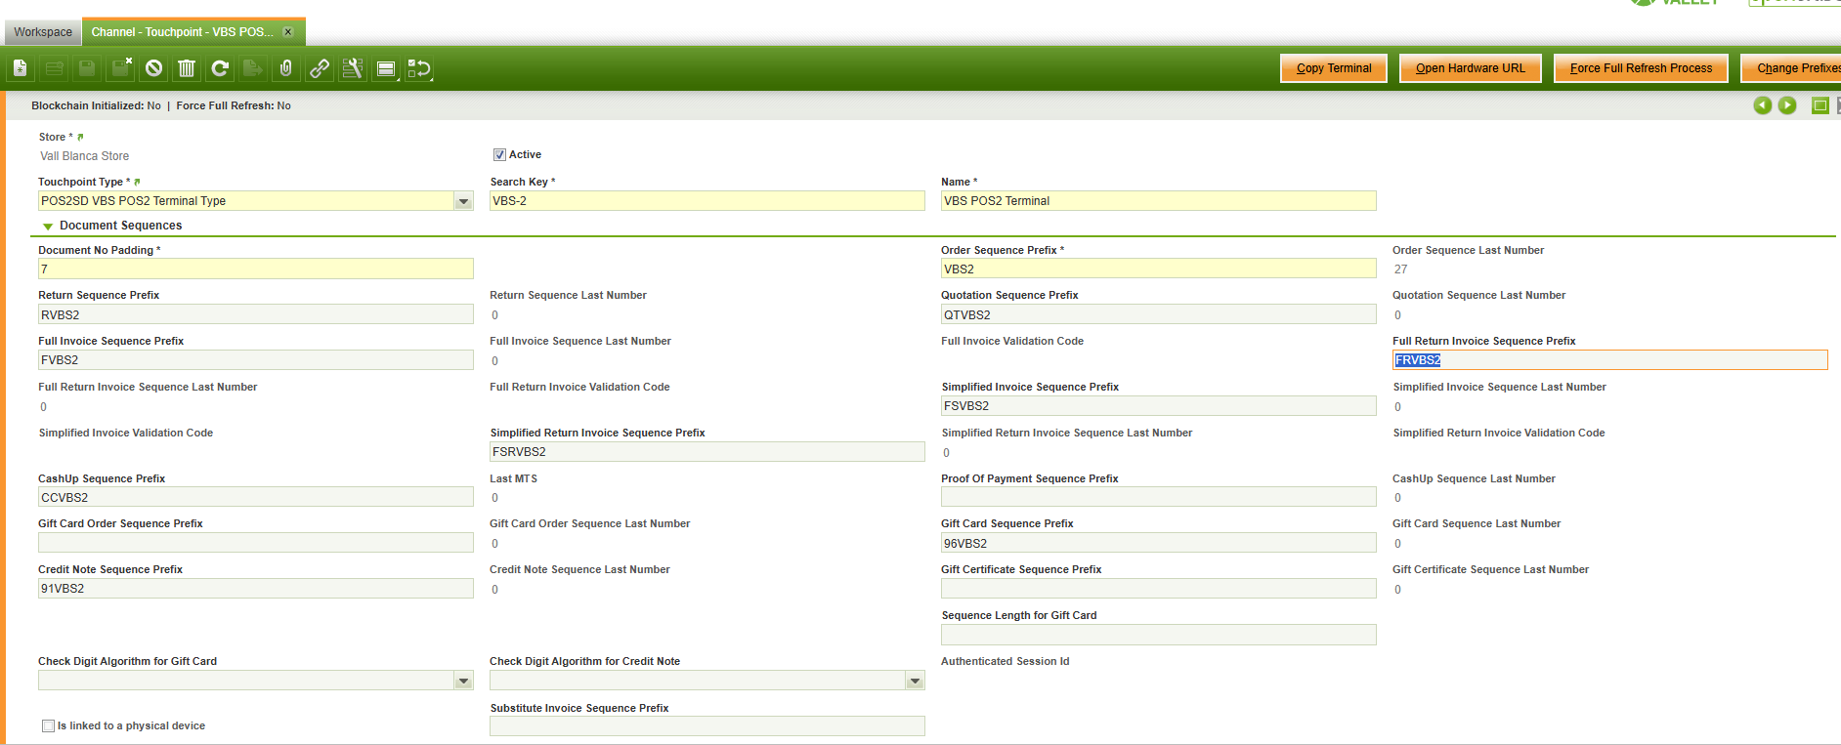Click the Force Full Refresh Process button
1841x745 pixels.
point(1640,68)
